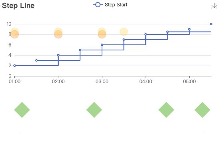Click the data point at value 10

[211, 24]
